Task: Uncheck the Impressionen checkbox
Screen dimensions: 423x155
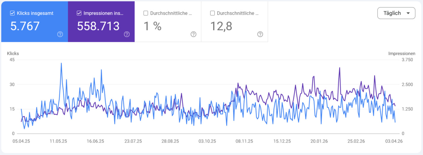Action: (x=79, y=13)
